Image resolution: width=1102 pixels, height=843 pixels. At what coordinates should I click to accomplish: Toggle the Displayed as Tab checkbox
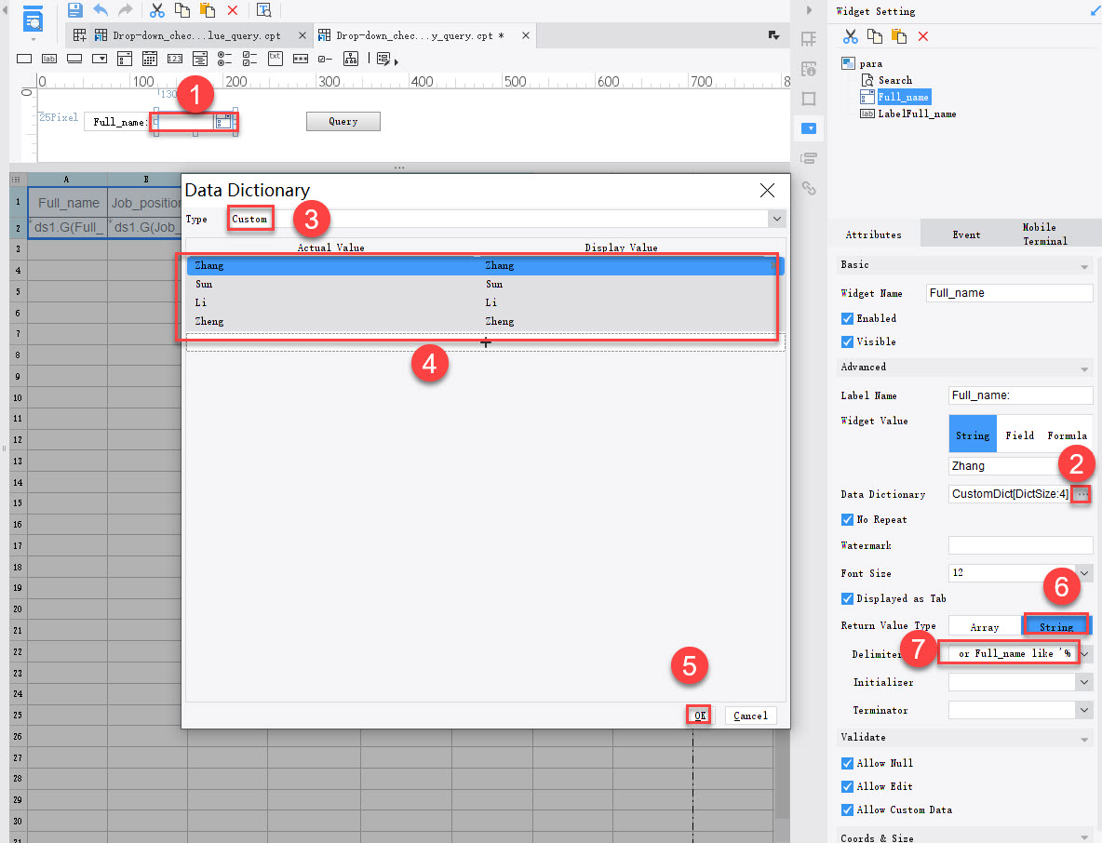846,598
